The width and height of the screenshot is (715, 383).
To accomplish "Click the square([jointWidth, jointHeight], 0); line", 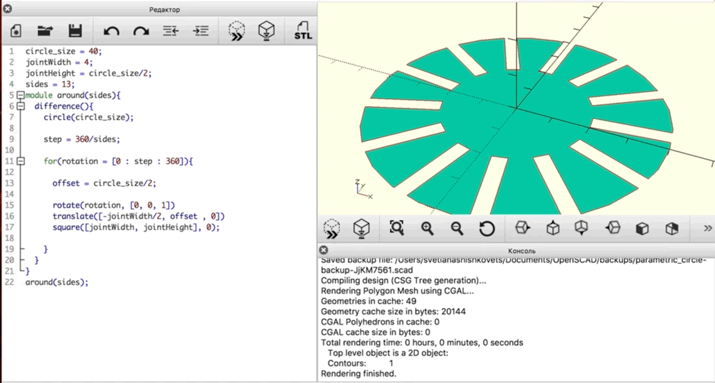I will point(136,227).
